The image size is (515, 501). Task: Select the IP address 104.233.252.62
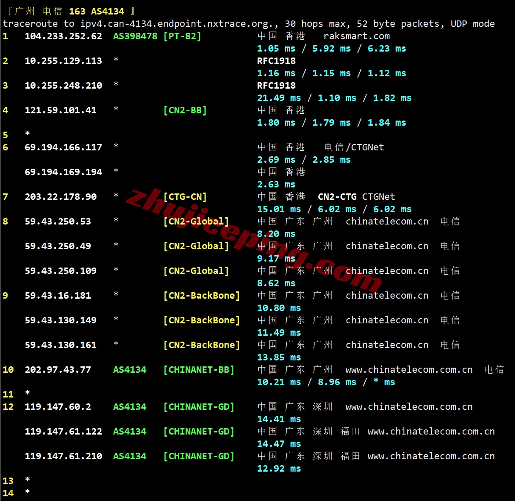(x=63, y=36)
